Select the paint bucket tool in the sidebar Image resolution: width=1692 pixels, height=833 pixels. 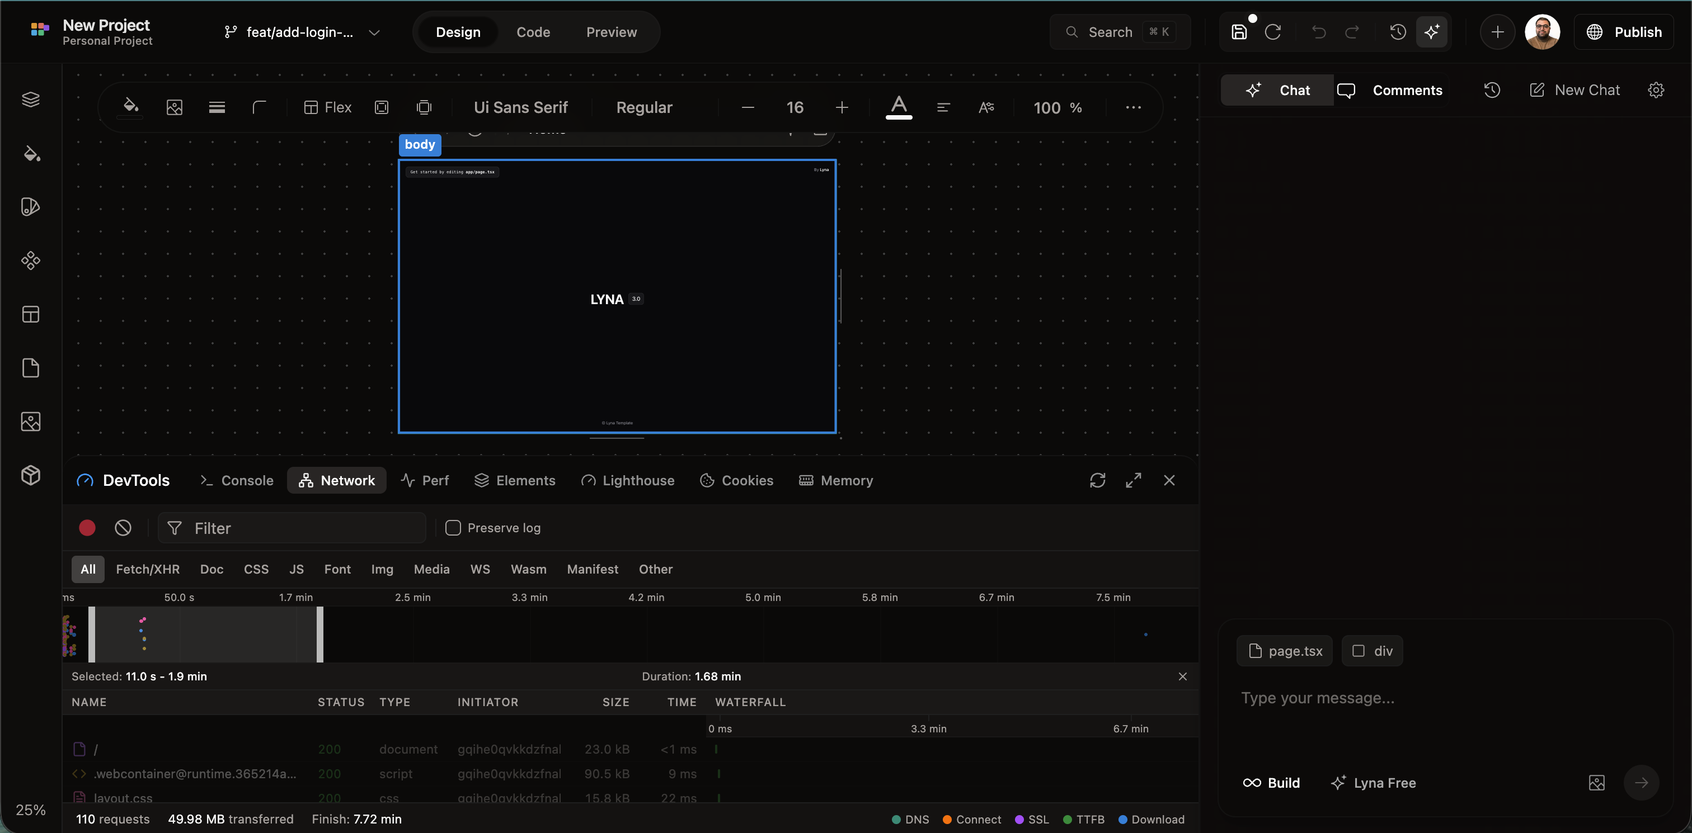click(x=31, y=154)
